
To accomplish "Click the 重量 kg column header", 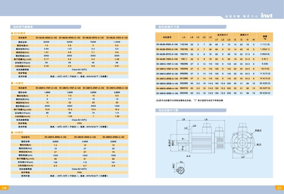I will pyautogui.click(x=265, y=37).
